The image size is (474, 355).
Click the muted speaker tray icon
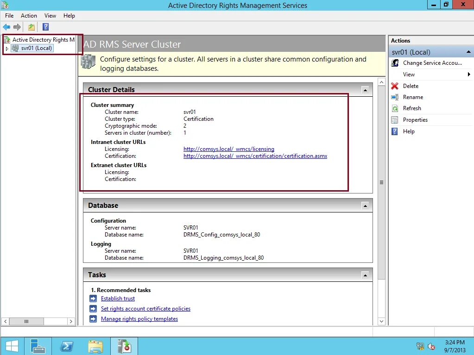431,346
